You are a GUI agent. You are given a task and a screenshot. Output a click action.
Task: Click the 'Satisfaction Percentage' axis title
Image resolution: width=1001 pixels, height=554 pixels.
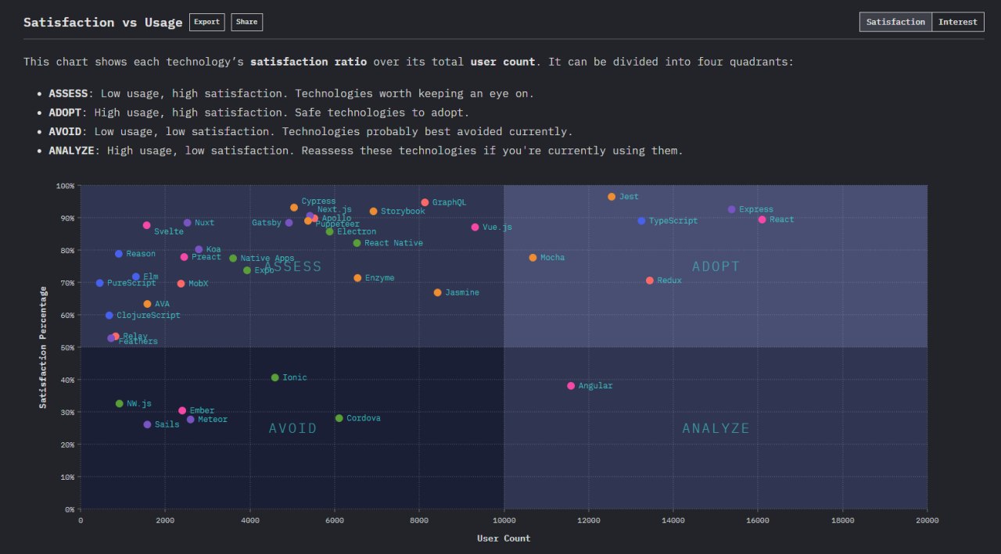[x=44, y=347]
